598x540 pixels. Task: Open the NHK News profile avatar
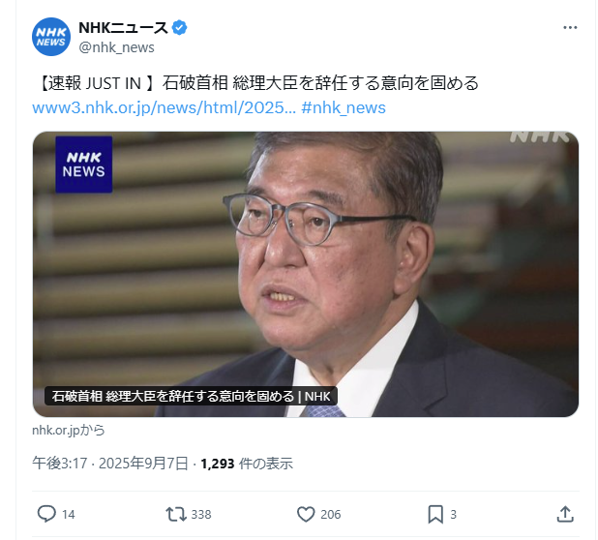click(51, 37)
